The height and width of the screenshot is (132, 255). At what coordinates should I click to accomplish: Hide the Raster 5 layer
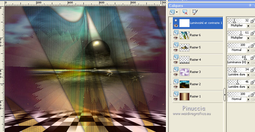coord(176,50)
